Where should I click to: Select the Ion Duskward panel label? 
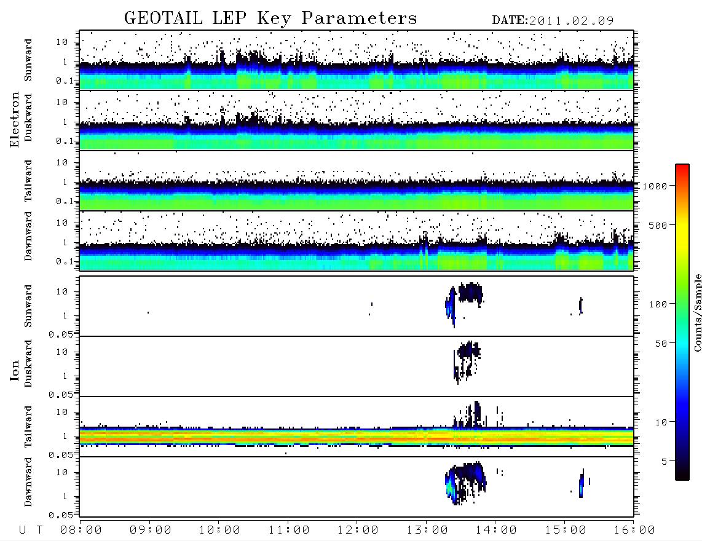[x=28, y=364]
